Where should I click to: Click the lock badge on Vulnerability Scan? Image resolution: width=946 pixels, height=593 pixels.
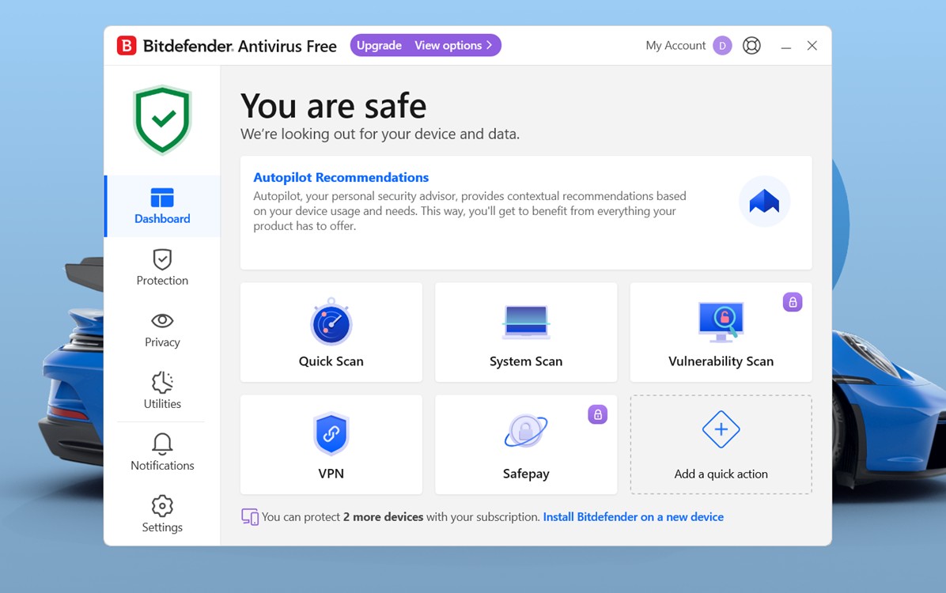coord(792,302)
